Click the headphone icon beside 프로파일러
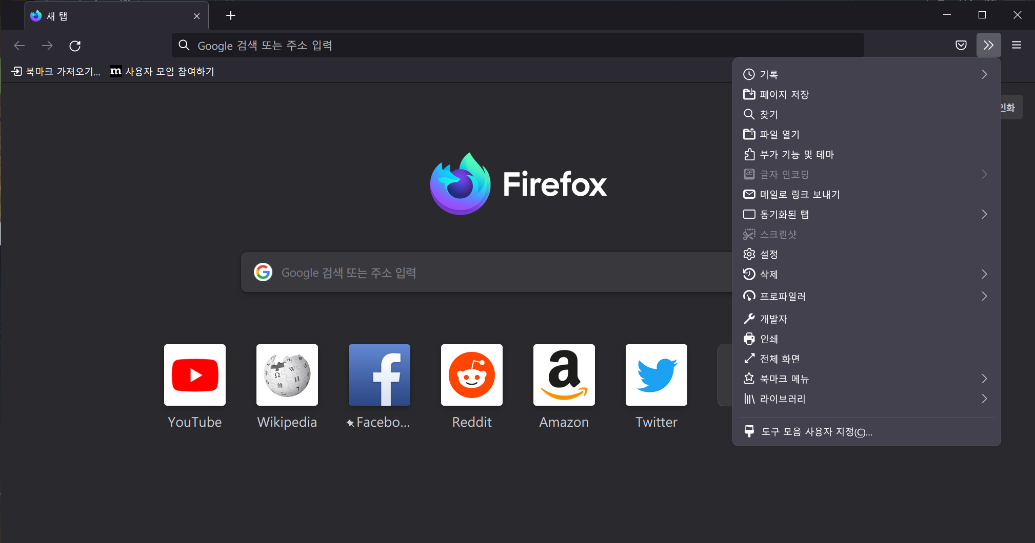The width and height of the screenshot is (1035, 543). pyautogui.click(x=749, y=296)
